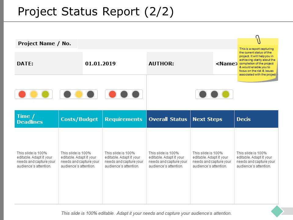Select the Costs/Budget column header
The height and width of the screenshot is (220, 293).
coord(81,119)
